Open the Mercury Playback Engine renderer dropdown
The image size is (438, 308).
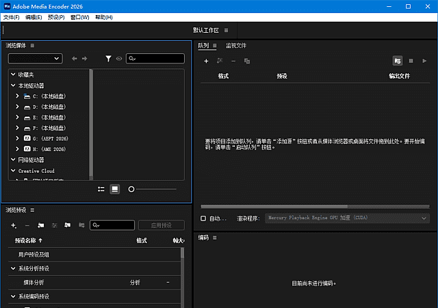coord(347,218)
